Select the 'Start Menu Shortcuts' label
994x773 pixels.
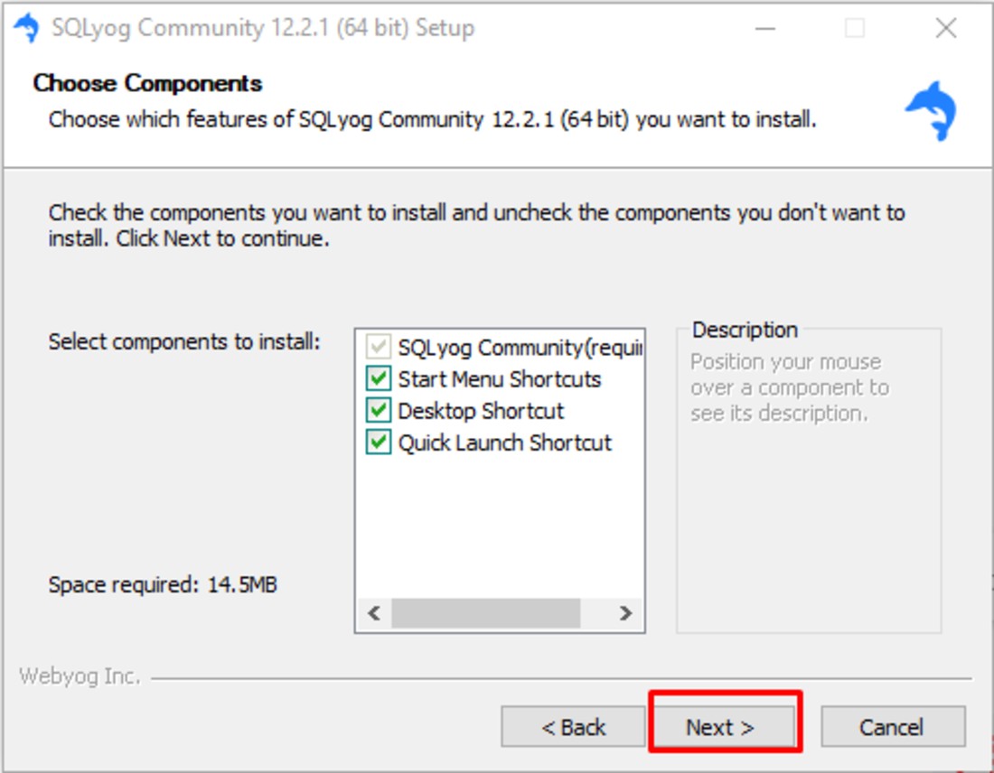coord(499,379)
